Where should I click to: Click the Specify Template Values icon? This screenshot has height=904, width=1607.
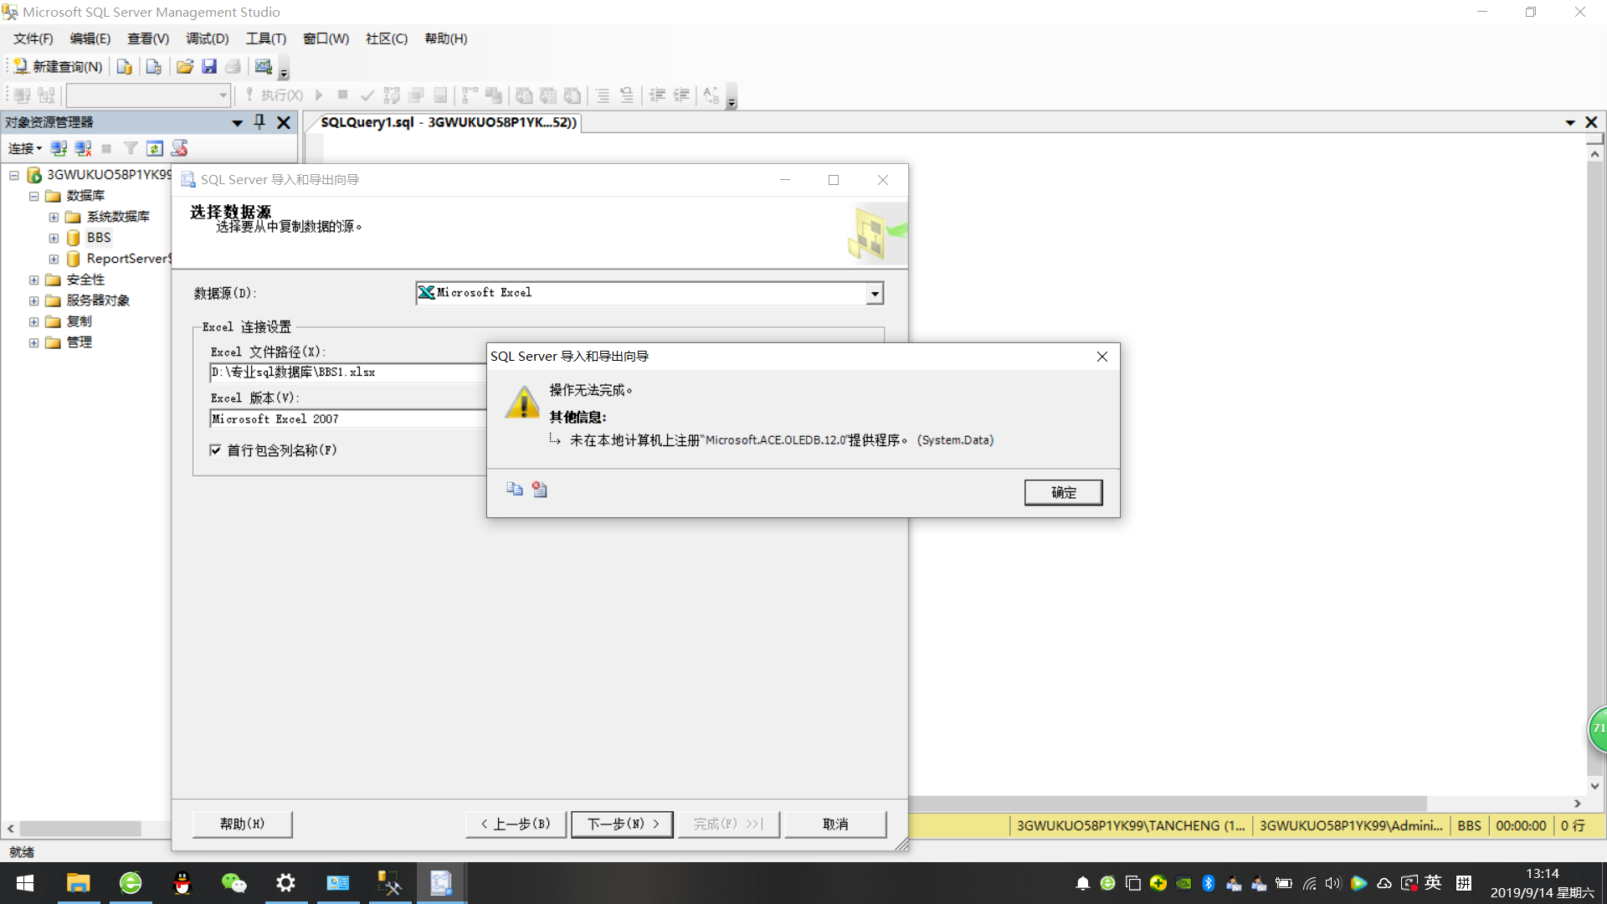[x=711, y=95]
